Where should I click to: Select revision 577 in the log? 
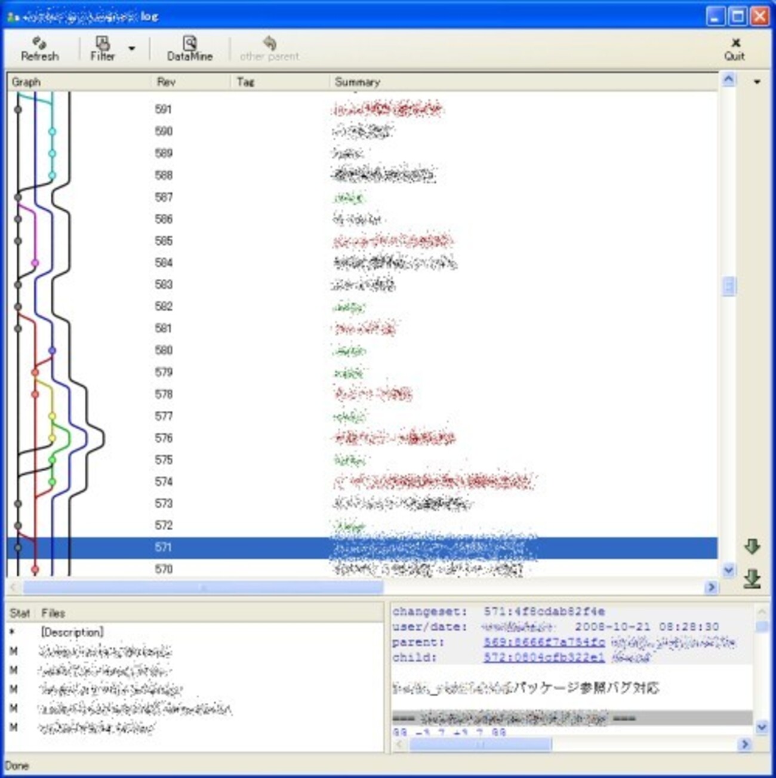click(x=362, y=416)
